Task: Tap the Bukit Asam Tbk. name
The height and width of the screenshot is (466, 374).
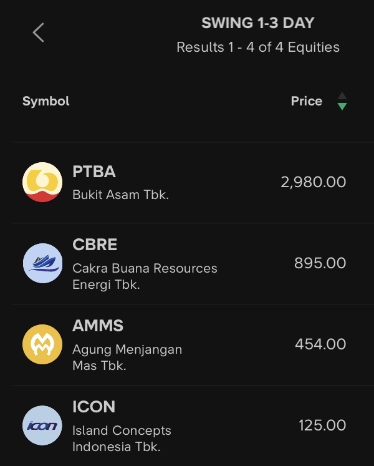Action: pos(120,195)
